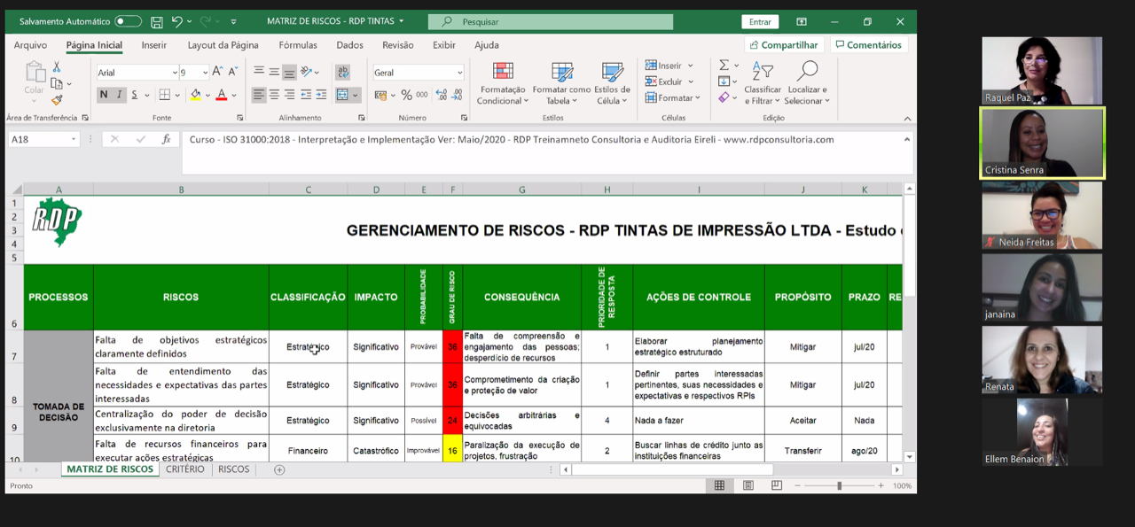Toggle align left button
Screen dimensions: 1135x527
(258, 95)
